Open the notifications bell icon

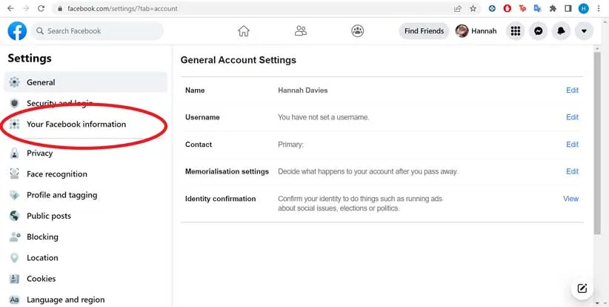[562, 31]
